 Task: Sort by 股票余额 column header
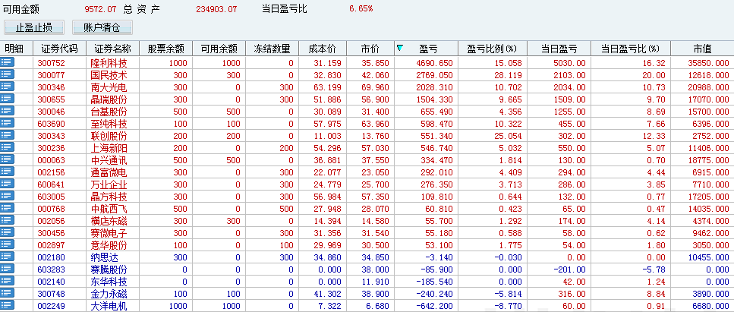click(165, 49)
